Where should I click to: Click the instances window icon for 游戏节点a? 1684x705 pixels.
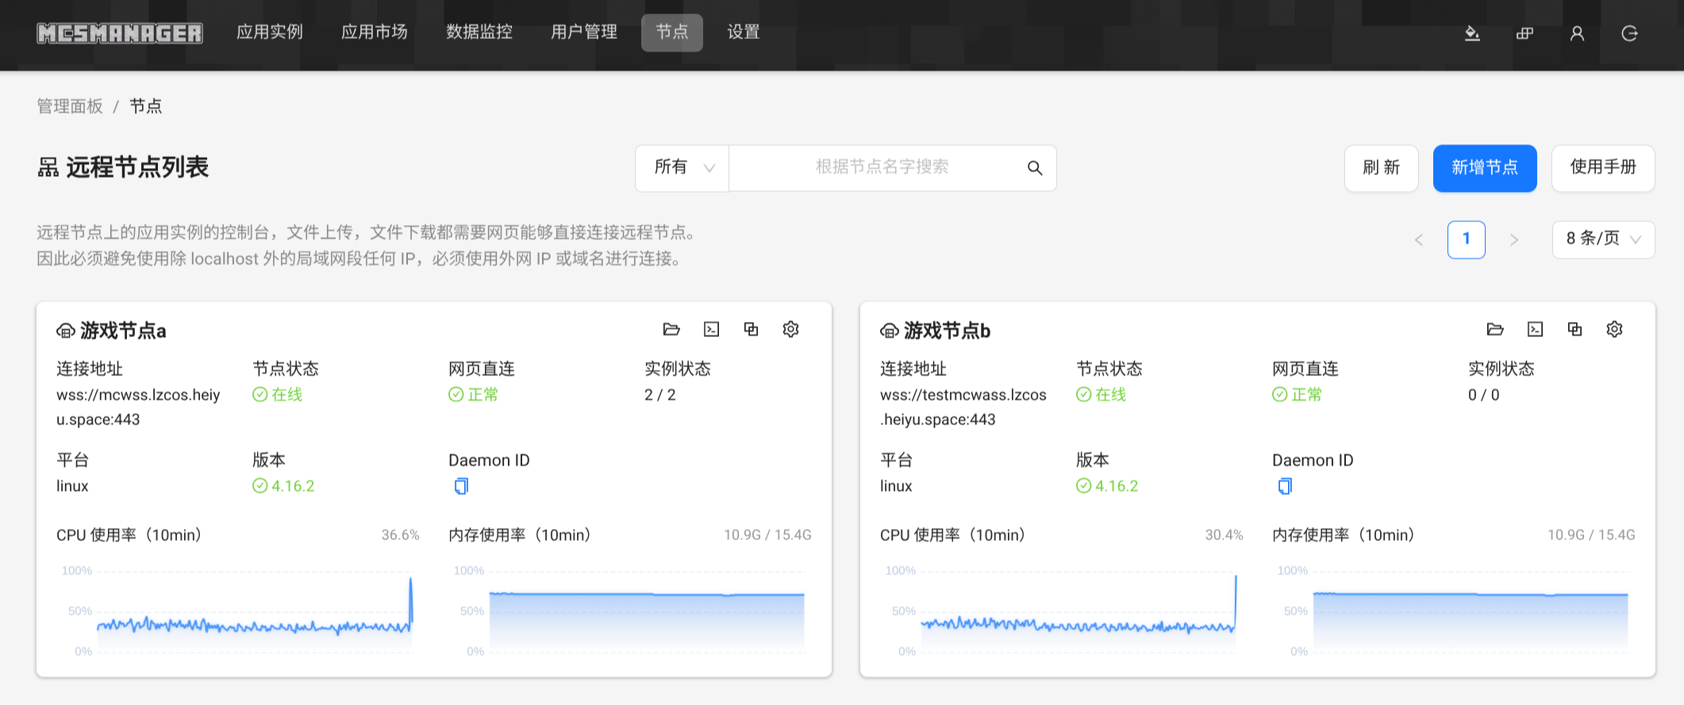point(751,329)
